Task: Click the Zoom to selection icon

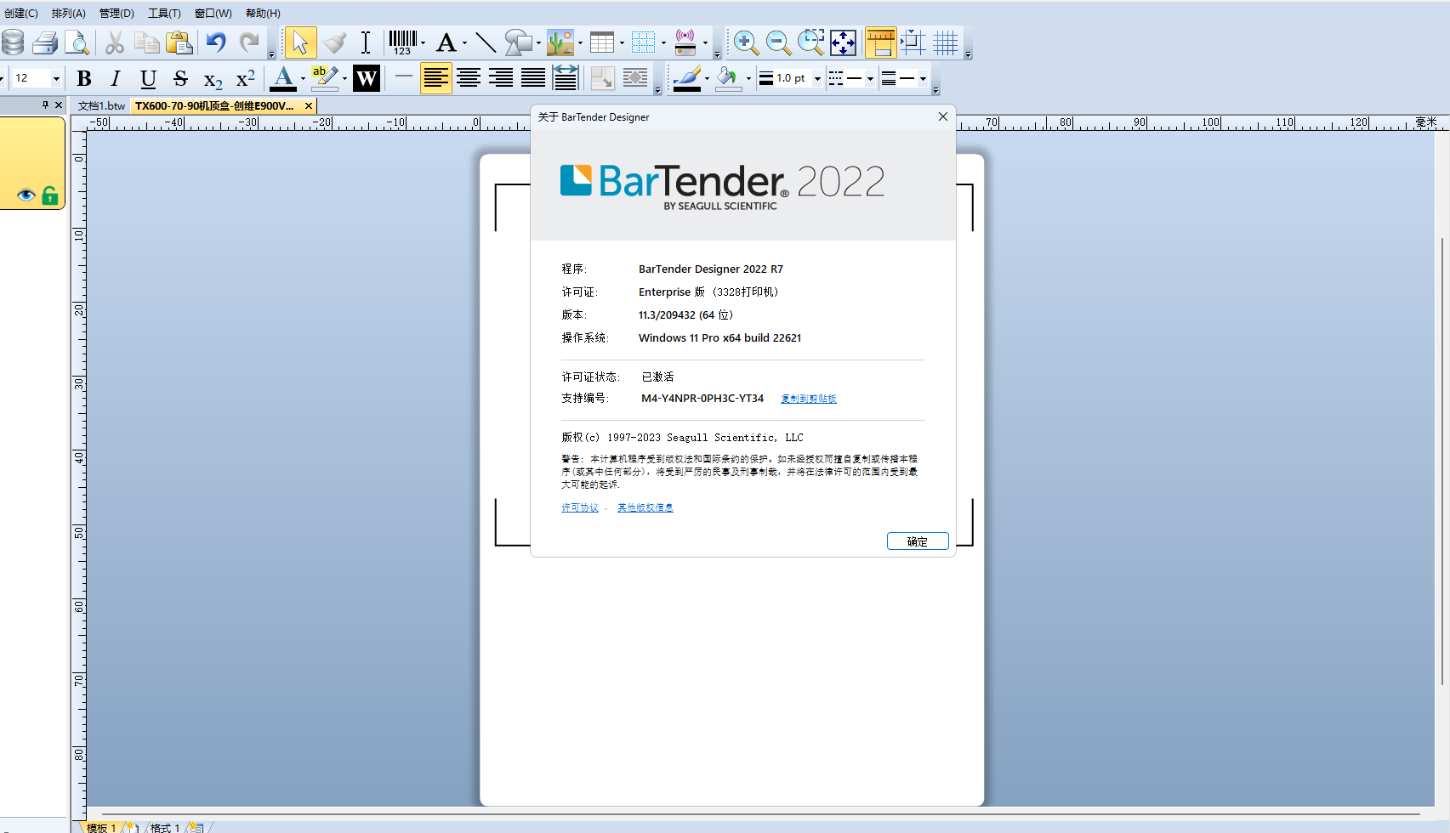Action: pos(810,42)
